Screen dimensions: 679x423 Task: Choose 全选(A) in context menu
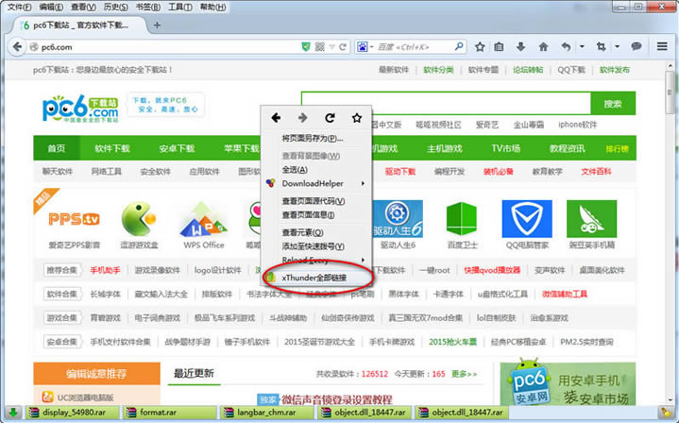coord(316,170)
